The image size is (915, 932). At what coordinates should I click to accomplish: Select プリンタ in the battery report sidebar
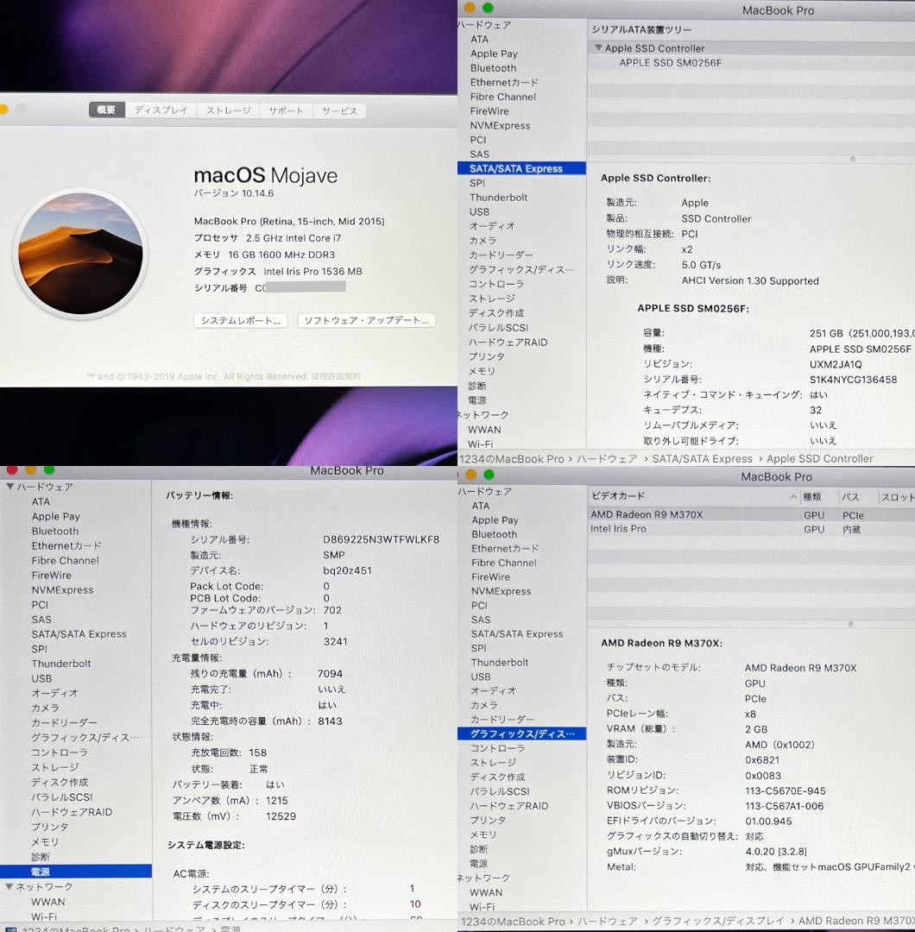[49, 827]
